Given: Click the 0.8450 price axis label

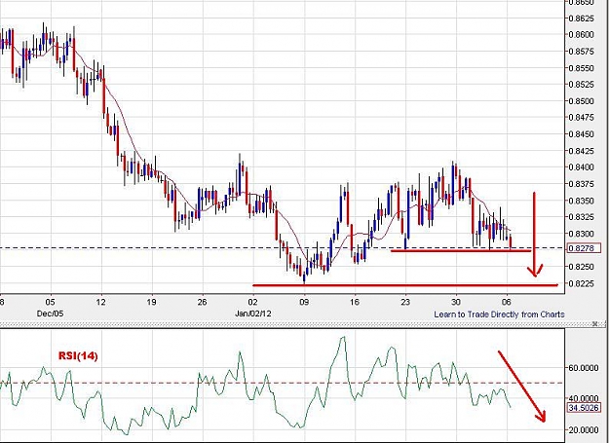Looking at the screenshot, I should 581,134.
